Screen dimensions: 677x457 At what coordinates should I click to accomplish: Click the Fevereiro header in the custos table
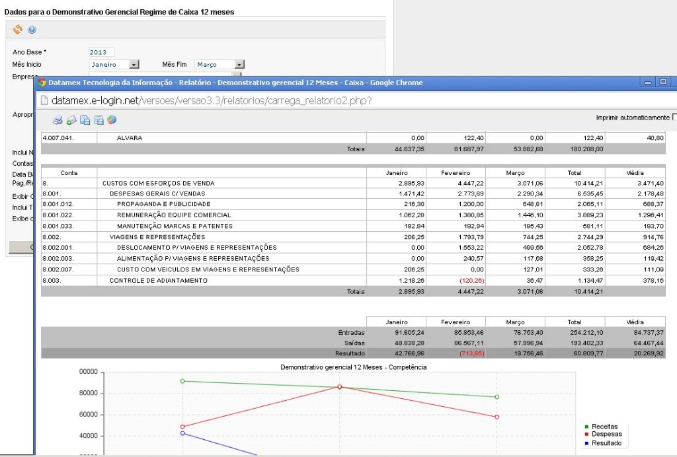coord(456,172)
